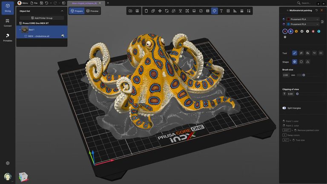The image size is (327, 184).
Task: Select the triangle brush shape
Action: click(x=308, y=62)
